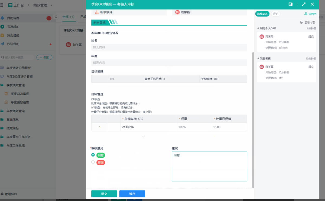Screen dimensions: 325x201
Task: Open 我发起的 in the sidebar
Action: [x=16, y=27]
